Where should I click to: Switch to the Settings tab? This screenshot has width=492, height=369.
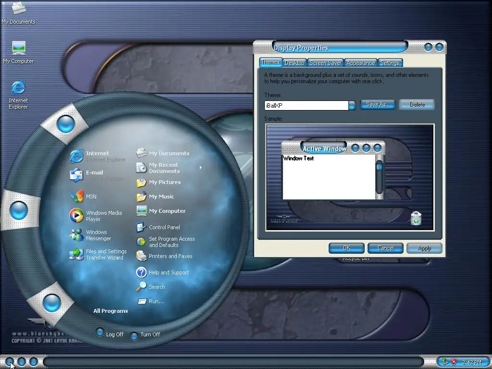click(390, 63)
